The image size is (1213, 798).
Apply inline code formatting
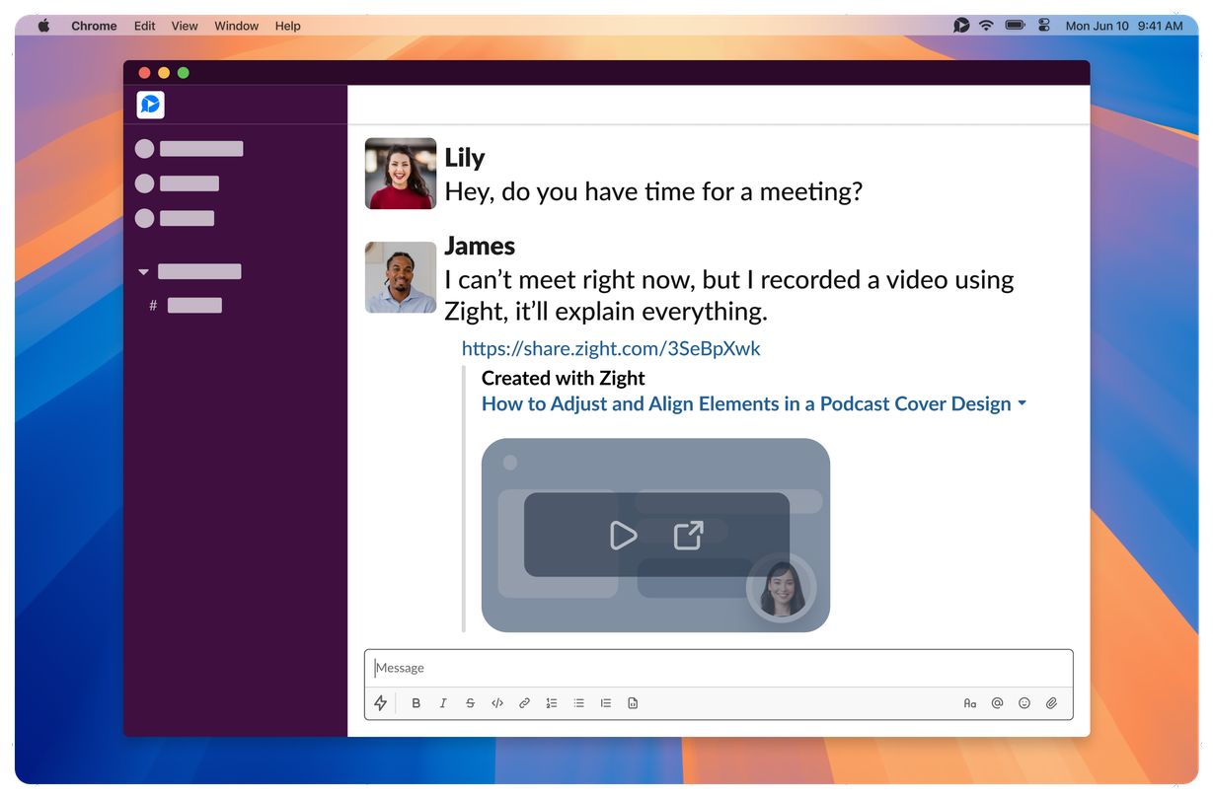click(497, 703)
